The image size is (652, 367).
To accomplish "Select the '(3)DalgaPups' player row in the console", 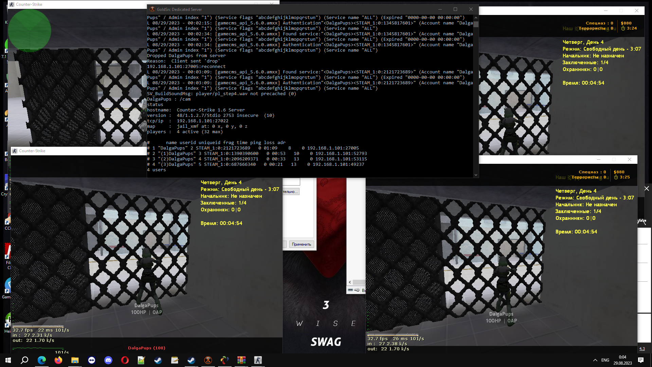I will [256, 164].
